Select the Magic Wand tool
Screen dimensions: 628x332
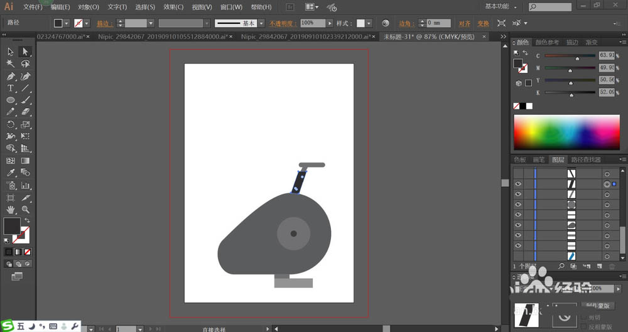pyautogui.click(x=11, y=63)
